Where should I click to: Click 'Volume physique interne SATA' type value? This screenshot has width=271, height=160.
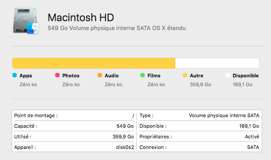[224, 115]
